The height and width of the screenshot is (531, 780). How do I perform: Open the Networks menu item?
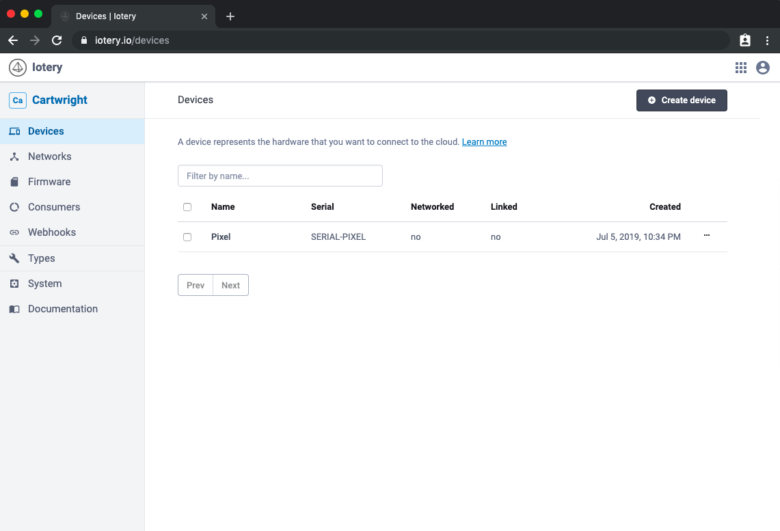tap(72, 156)
